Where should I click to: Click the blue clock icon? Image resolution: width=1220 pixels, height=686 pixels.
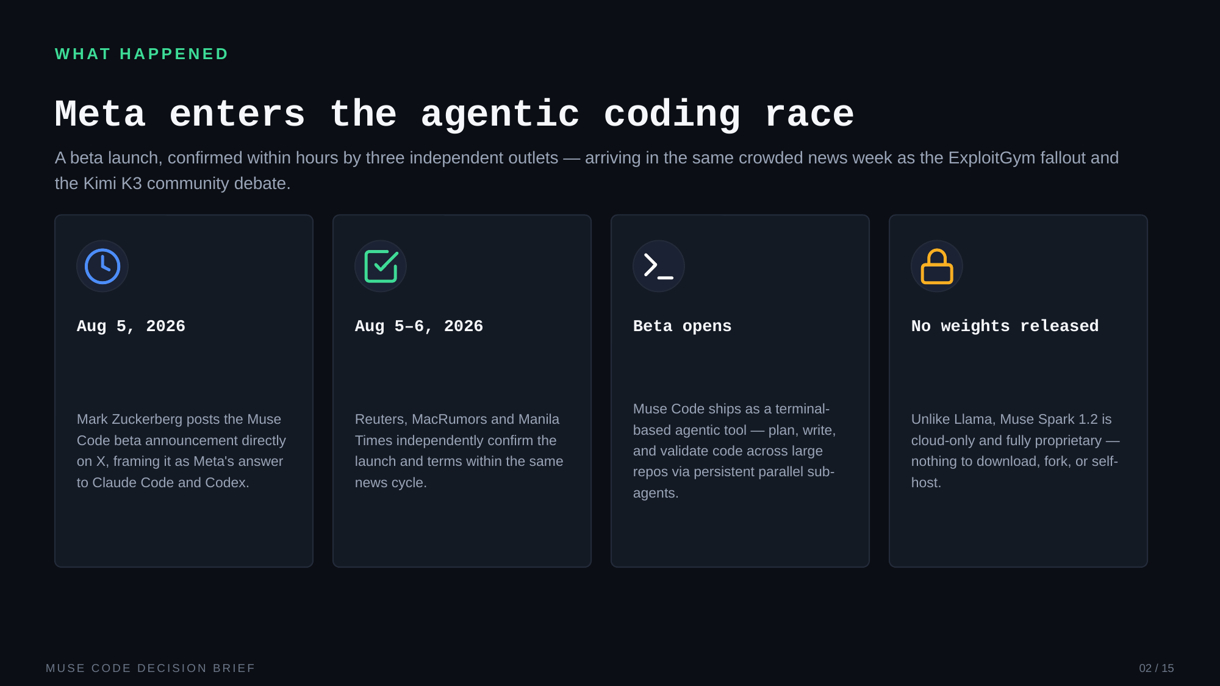102,266
